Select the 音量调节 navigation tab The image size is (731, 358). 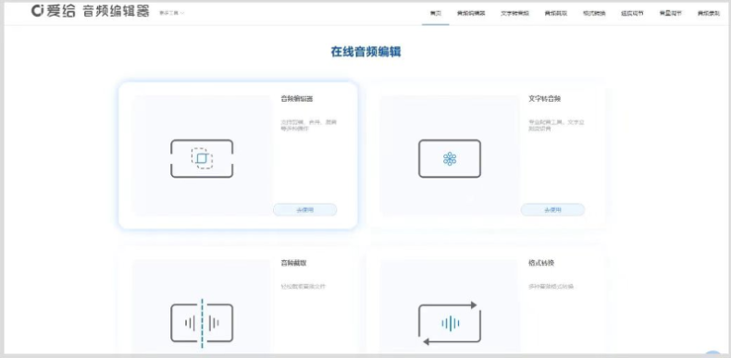671,14
